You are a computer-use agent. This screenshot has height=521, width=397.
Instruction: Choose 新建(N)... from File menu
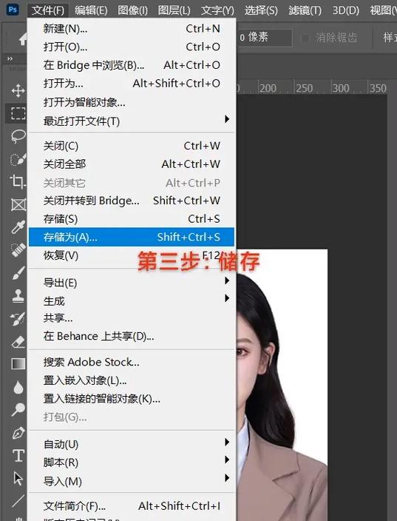[132, 29]
